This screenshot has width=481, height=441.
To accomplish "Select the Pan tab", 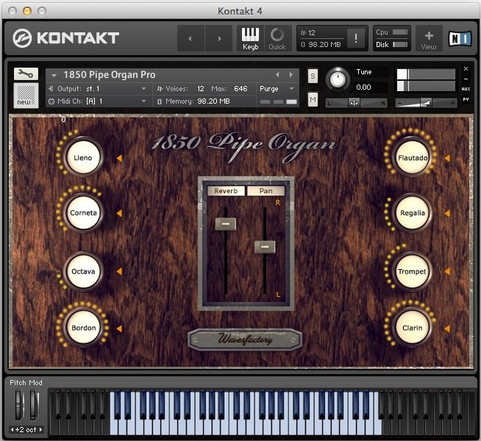I will click(266, 191).
